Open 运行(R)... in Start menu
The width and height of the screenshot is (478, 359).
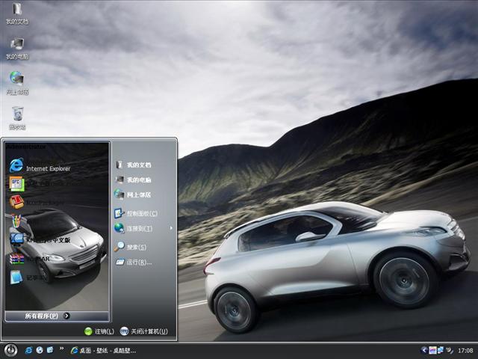(x=134, y=262)
